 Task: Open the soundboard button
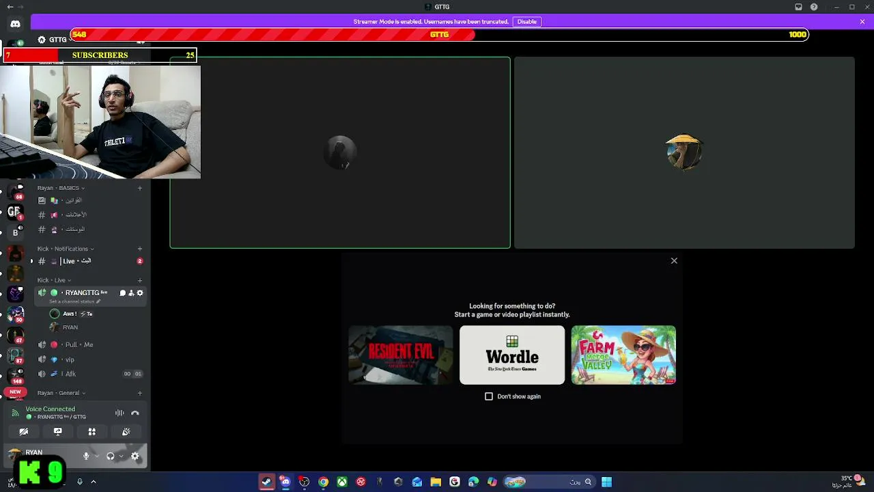click(126, 432)
